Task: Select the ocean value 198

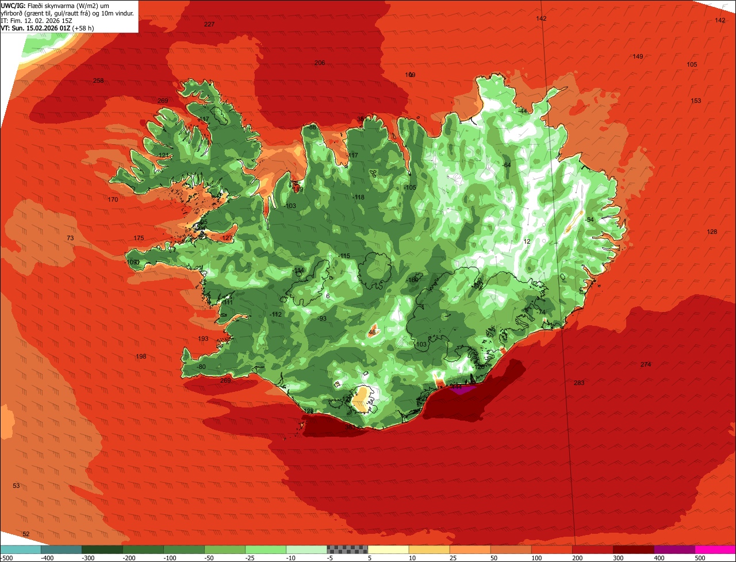Action: (x=141, y=356)
